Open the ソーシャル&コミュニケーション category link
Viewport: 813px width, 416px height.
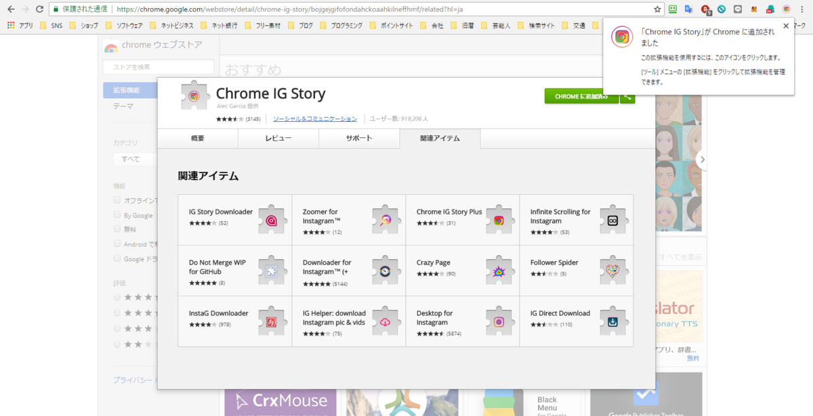tap(315, 118)
